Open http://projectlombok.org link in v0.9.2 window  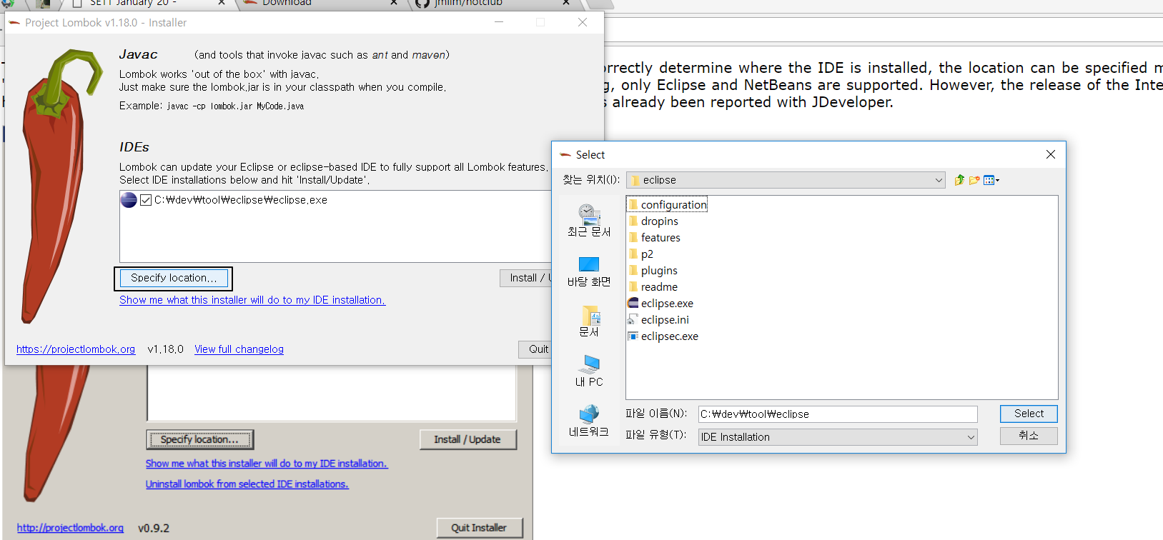click(x=70, y=528)
